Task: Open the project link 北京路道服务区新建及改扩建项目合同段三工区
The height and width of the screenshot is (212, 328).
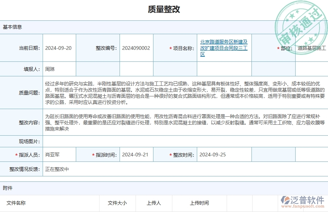Action: click(223, 47)
